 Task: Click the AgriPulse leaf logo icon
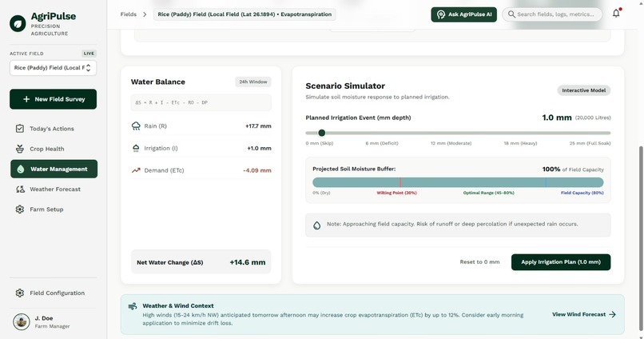click(x=18, y=24)
